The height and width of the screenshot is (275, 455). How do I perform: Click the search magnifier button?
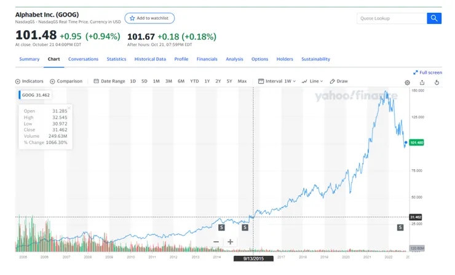pos(435,18)
